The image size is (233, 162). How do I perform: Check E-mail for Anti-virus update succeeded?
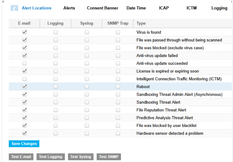(25, 63)
